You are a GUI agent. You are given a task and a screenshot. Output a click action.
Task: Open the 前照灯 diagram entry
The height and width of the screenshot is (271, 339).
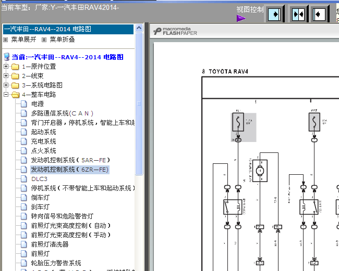(x=40, y=254)
